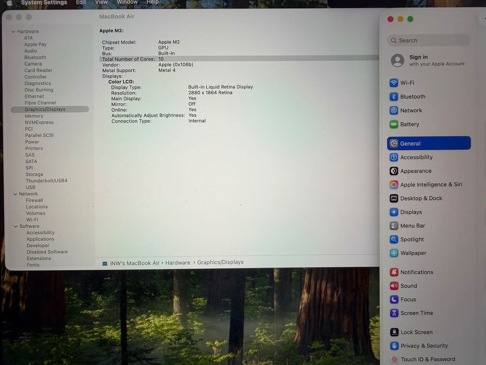
Task: Open the Apple menu logo
Action: (9, 3)
